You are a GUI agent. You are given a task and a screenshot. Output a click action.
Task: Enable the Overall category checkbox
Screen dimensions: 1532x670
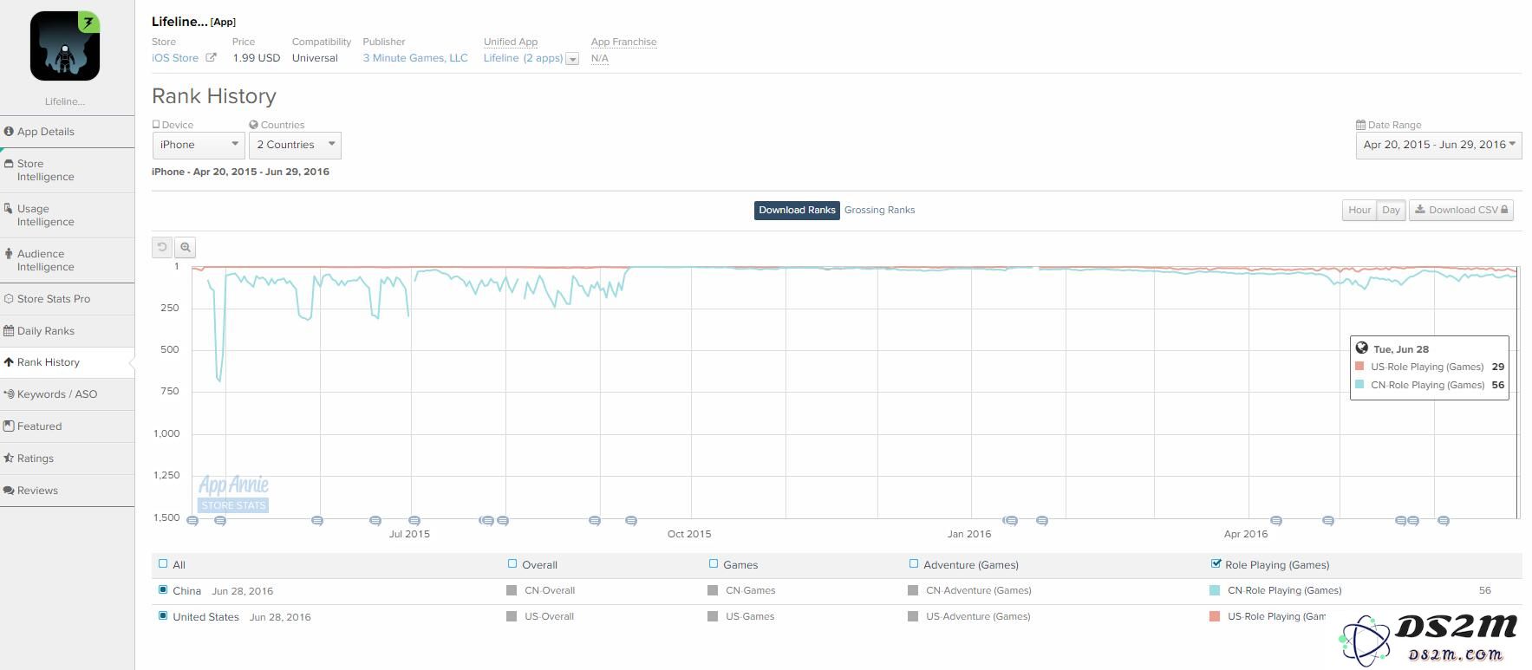coord(512,563)
